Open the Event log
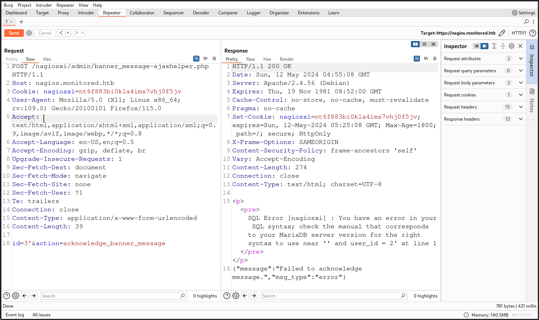 point(15,315)
